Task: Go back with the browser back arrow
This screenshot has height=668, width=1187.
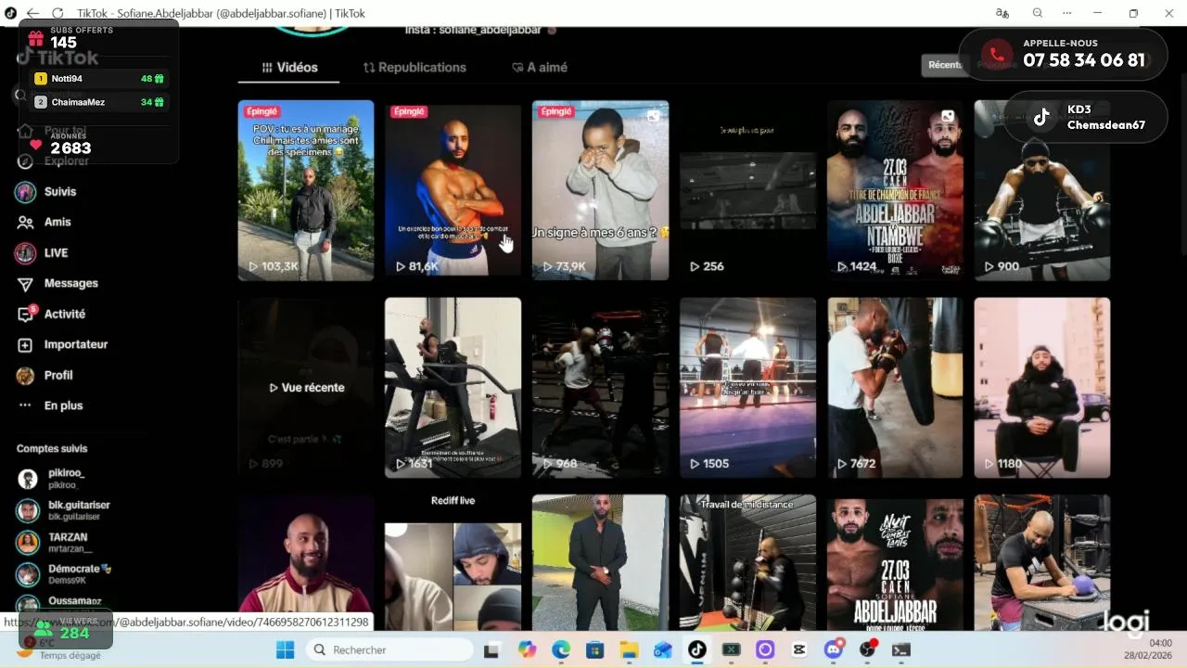Action: pos(33,13)
